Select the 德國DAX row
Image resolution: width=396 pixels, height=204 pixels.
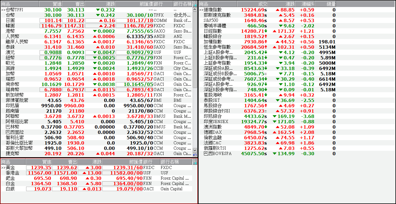(267, 132)
